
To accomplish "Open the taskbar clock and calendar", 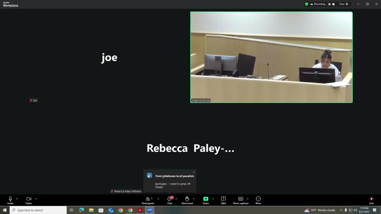I will [x=364, y=210].
